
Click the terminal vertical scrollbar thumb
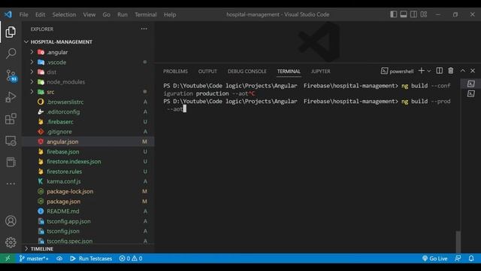(458, 242)
